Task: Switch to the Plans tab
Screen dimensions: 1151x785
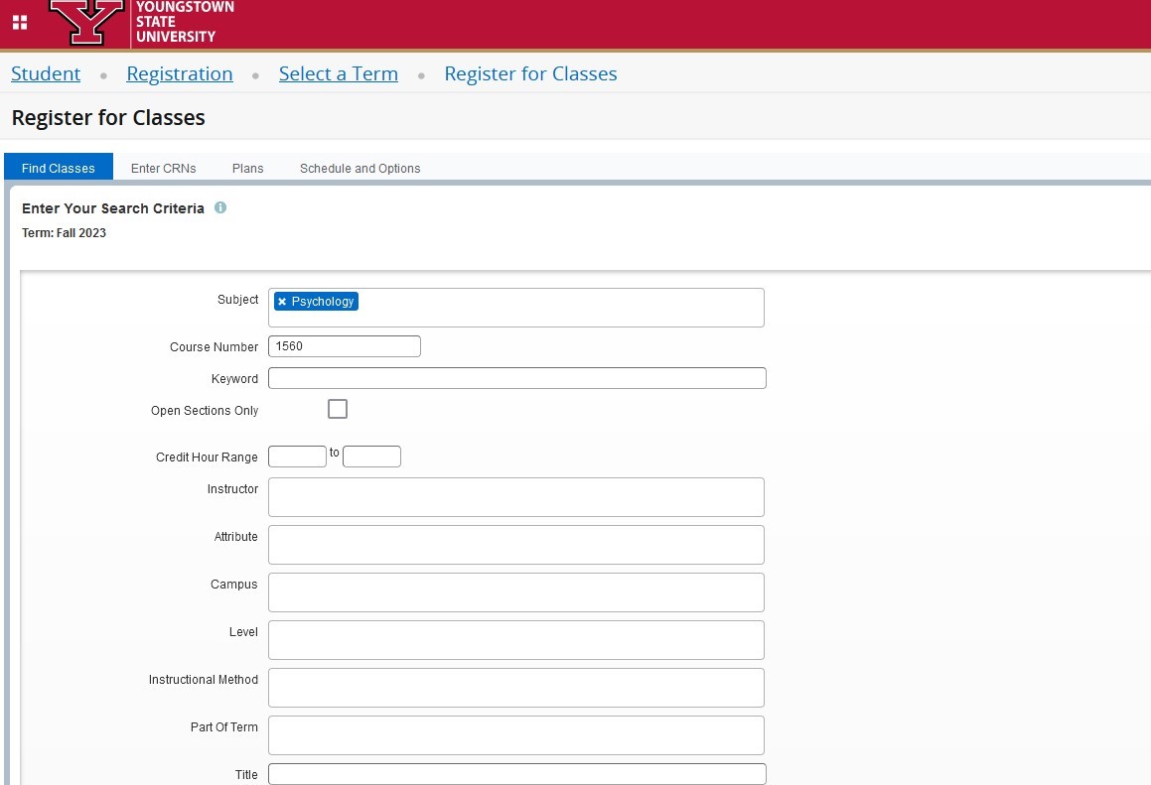Action: pos(248,168)
